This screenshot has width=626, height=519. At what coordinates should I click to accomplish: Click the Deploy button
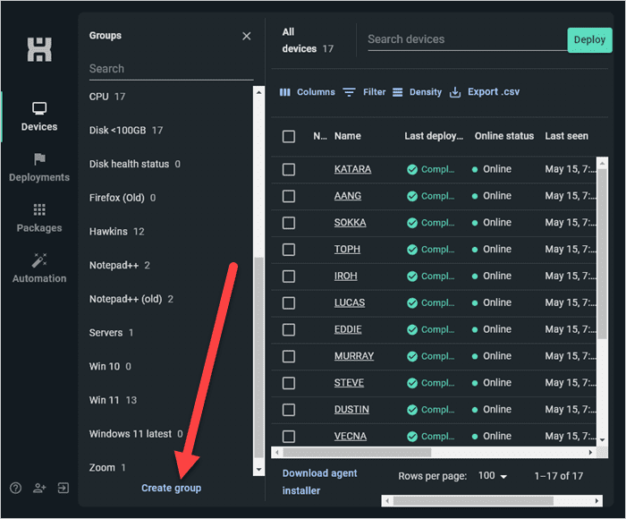tap(589, 40)
